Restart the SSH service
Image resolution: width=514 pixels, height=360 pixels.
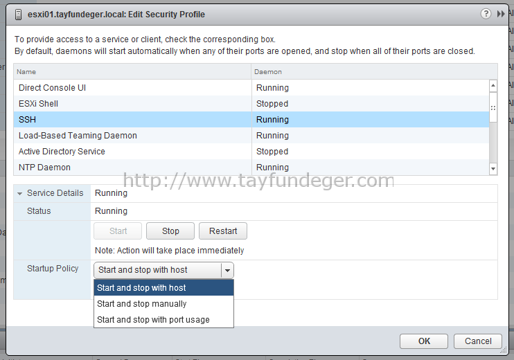tap(223, 231)
